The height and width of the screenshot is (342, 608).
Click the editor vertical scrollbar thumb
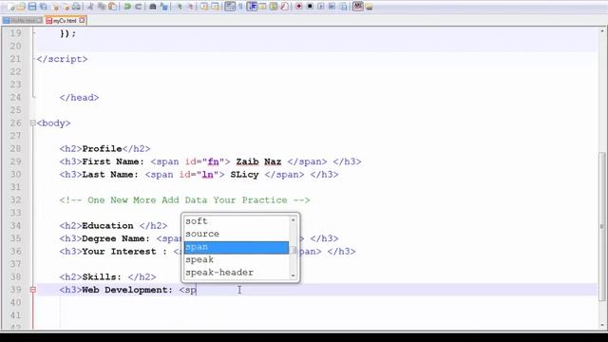[x=602, y=226]
